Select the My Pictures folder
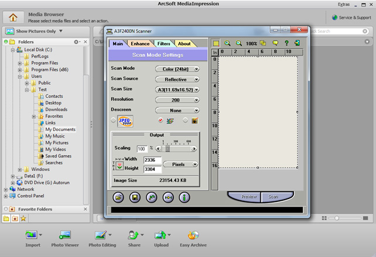The width and height of the screenshot is (376, 257). pos(57,143)
